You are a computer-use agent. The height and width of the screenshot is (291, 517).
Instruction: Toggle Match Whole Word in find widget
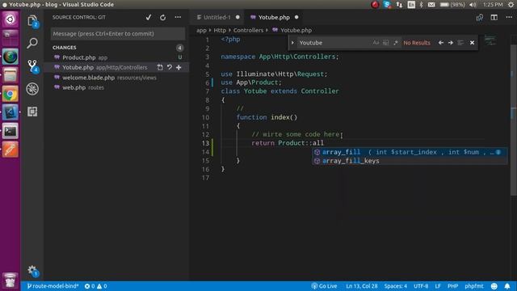(386, 43)
